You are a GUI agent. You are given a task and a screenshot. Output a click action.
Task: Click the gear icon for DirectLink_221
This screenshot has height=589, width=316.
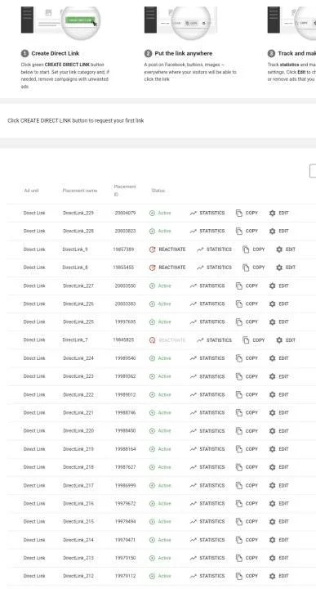[272, 413]
